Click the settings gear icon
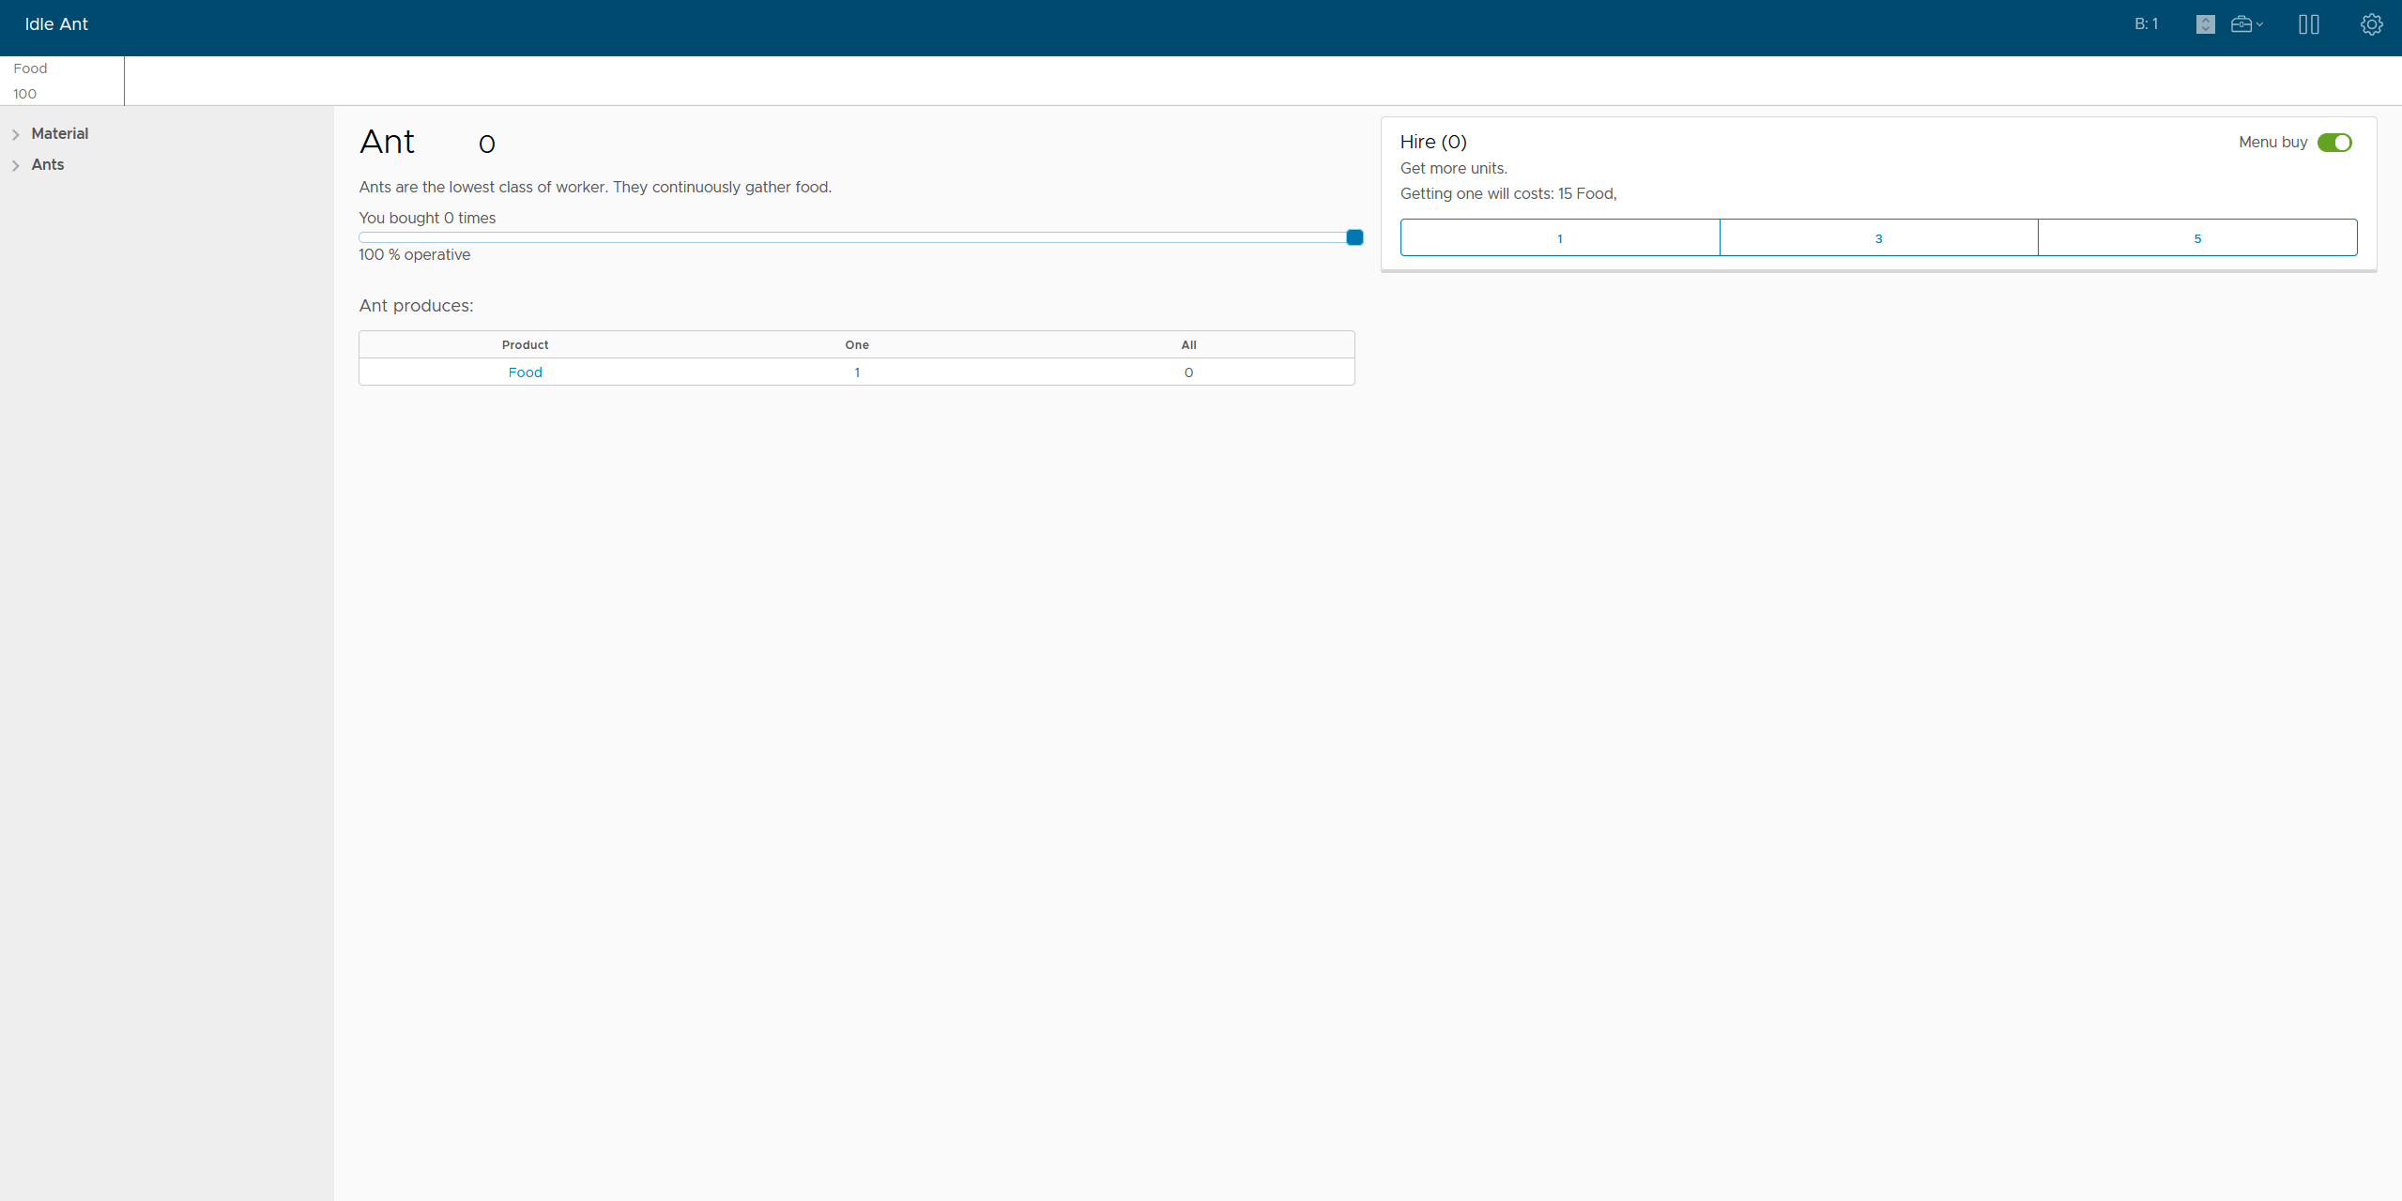 2371,24
